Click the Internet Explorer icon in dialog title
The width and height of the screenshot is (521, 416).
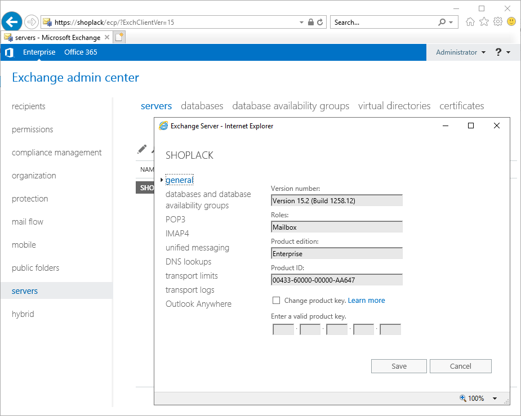163,126
